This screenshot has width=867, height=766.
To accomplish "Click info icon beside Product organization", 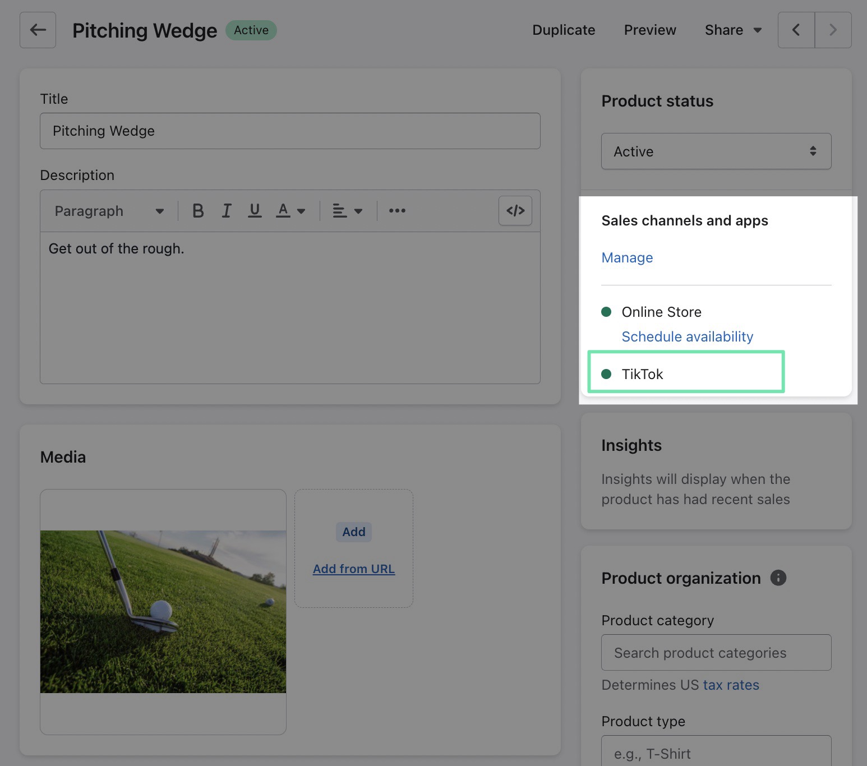I will click(x=778, y=578).
